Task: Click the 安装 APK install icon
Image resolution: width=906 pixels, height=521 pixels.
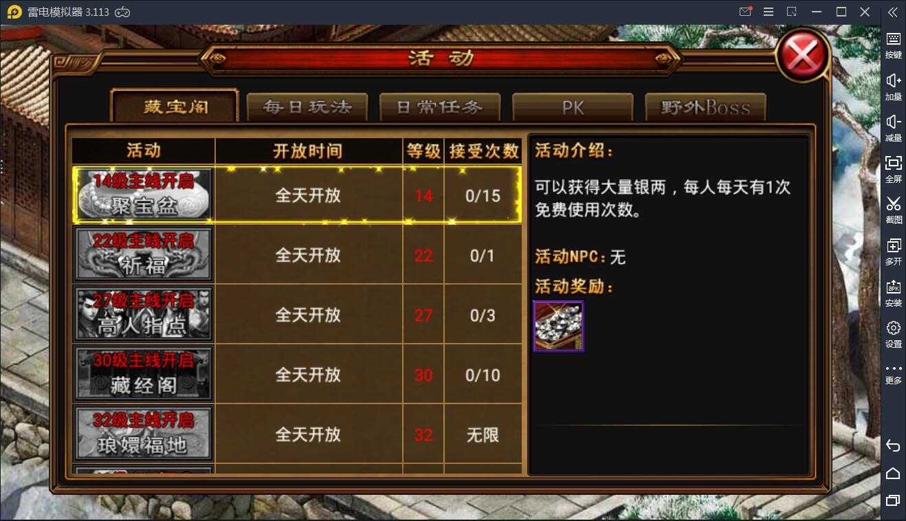Action: (893, 293)
